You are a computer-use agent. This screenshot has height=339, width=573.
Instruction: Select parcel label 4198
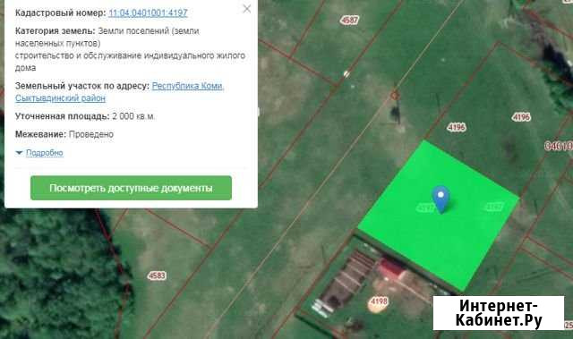(x=379, y=301)
